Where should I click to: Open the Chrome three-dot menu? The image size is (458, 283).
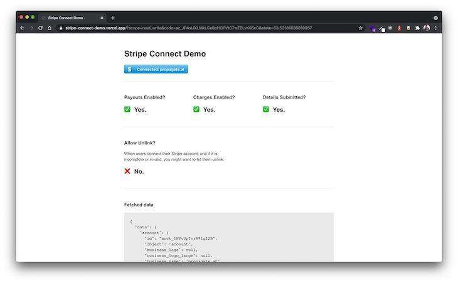pyautogui.click(x=435, y=28)
